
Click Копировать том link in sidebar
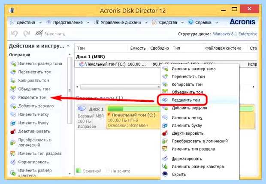pos(33,80)
